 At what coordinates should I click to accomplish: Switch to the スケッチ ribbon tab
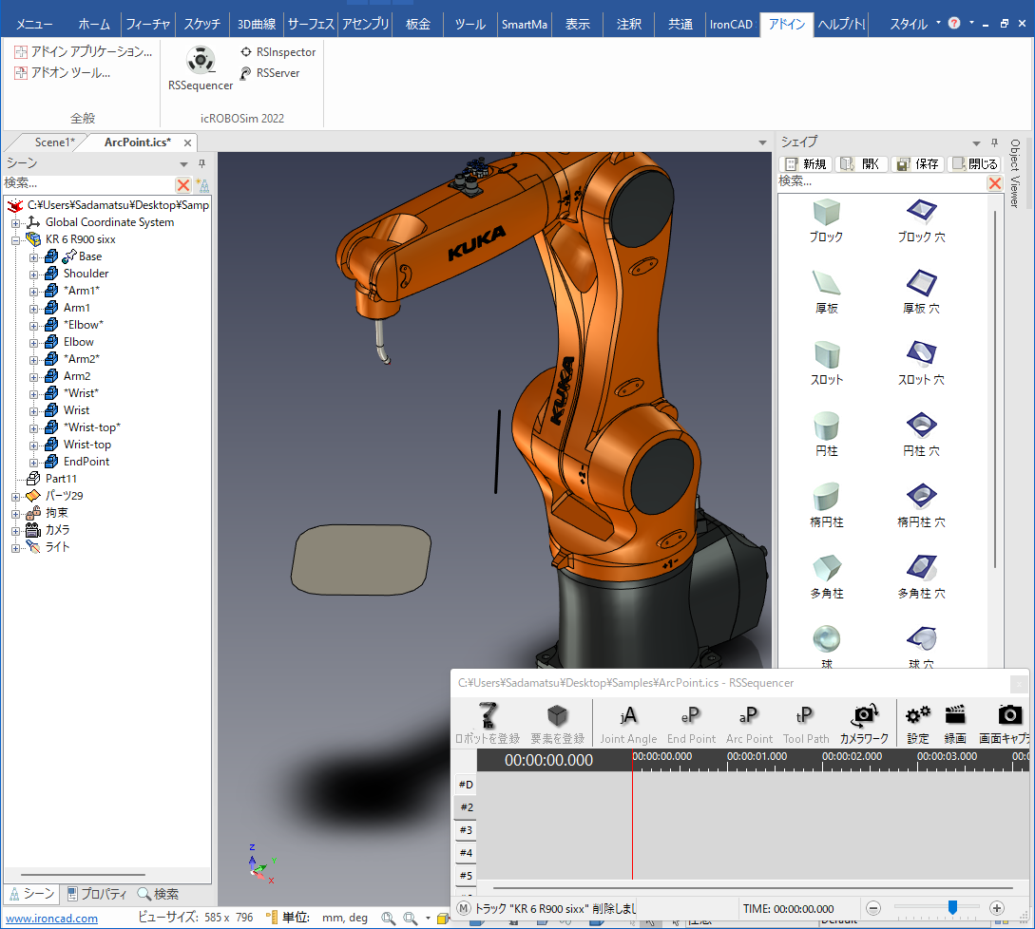tap(201, 24)
